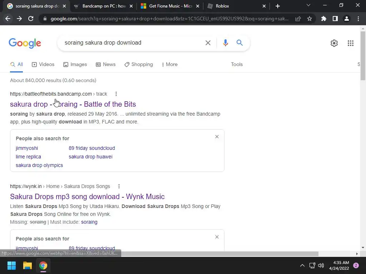366x274 pixels.
Task: Switch to the Roblox tab
Action: (x=236, y=6)
